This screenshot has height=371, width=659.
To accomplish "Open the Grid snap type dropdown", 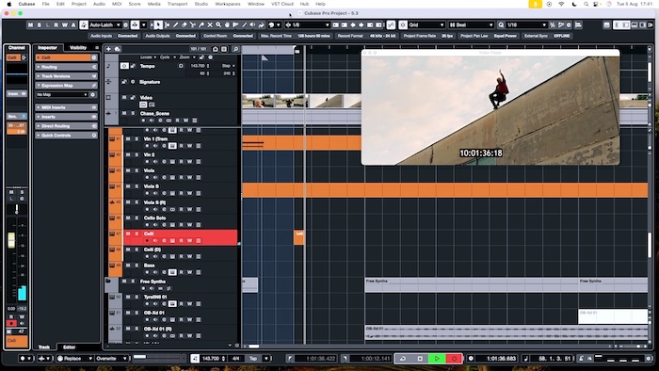I will click(x=426, y=24).
